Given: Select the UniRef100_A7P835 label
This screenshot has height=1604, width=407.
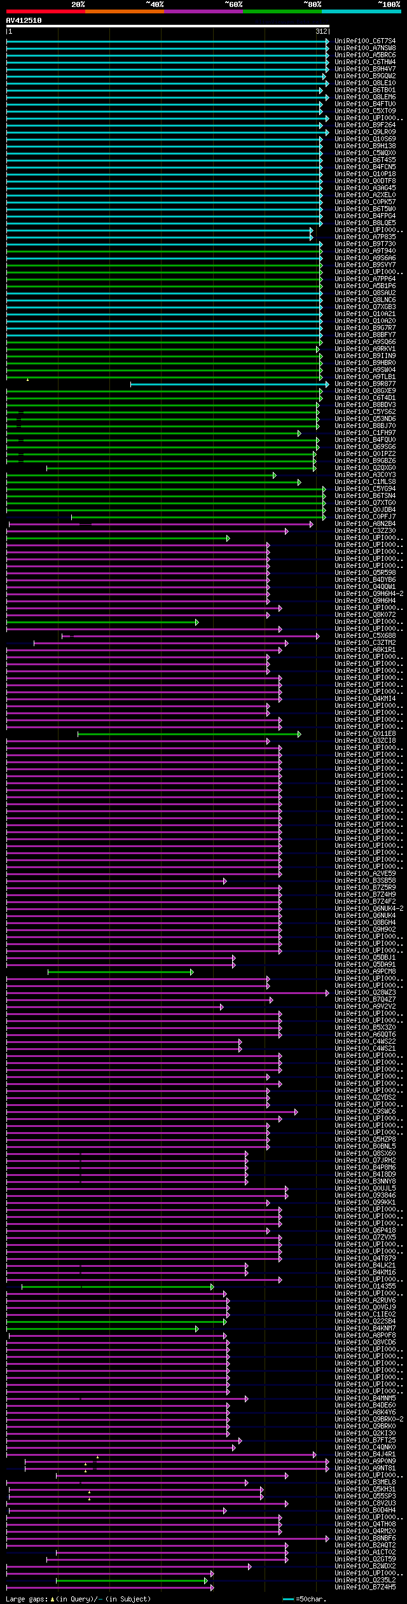Looking at the screenshot, I should tap(365, 237).
